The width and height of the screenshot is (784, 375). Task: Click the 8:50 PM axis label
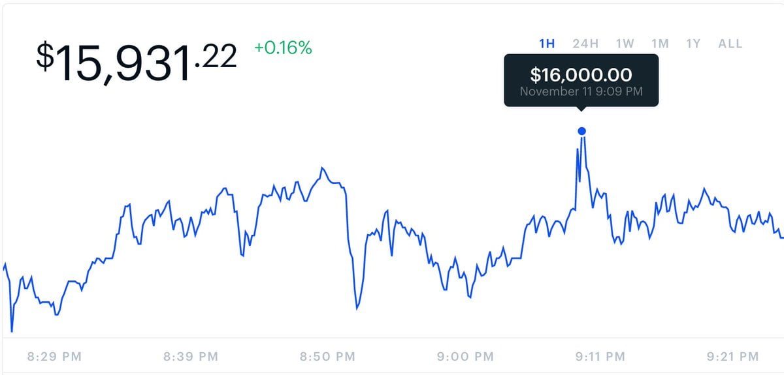tap(328, 356)
